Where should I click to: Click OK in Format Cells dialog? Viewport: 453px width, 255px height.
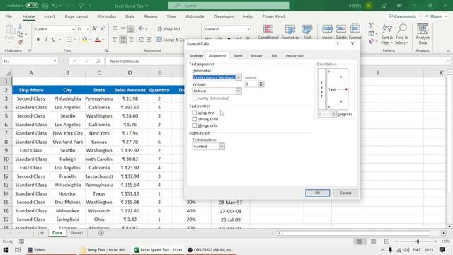pyautogui.click(x=318, y=193)
